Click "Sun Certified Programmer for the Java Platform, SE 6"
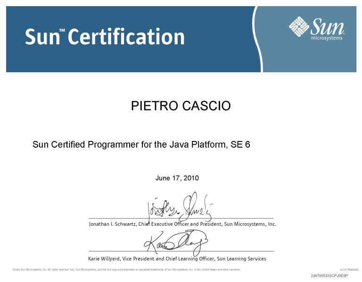 141,145
